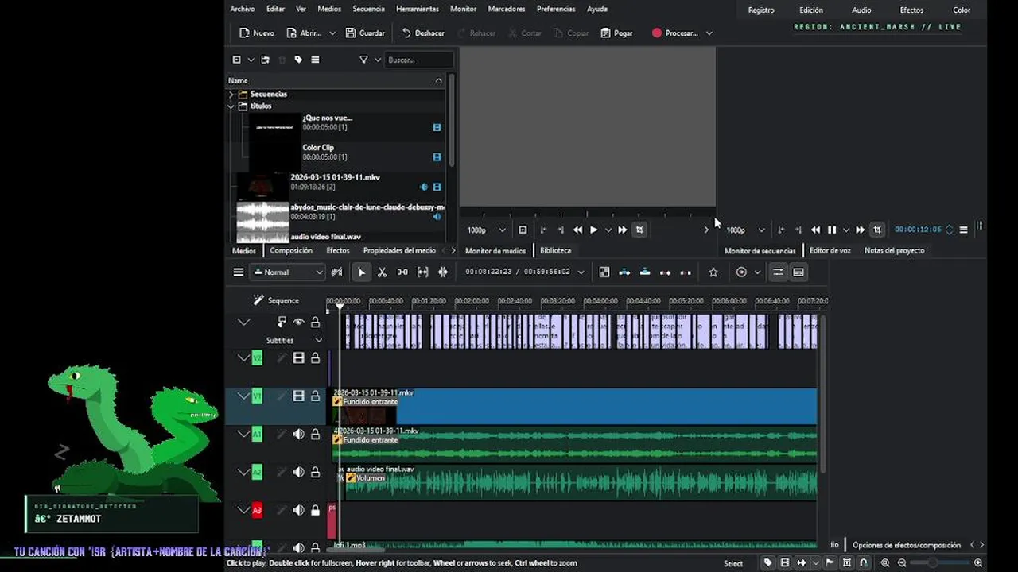Click the Buscar search field in bin
1018x572 pixels.
click(x=419, y=60)
